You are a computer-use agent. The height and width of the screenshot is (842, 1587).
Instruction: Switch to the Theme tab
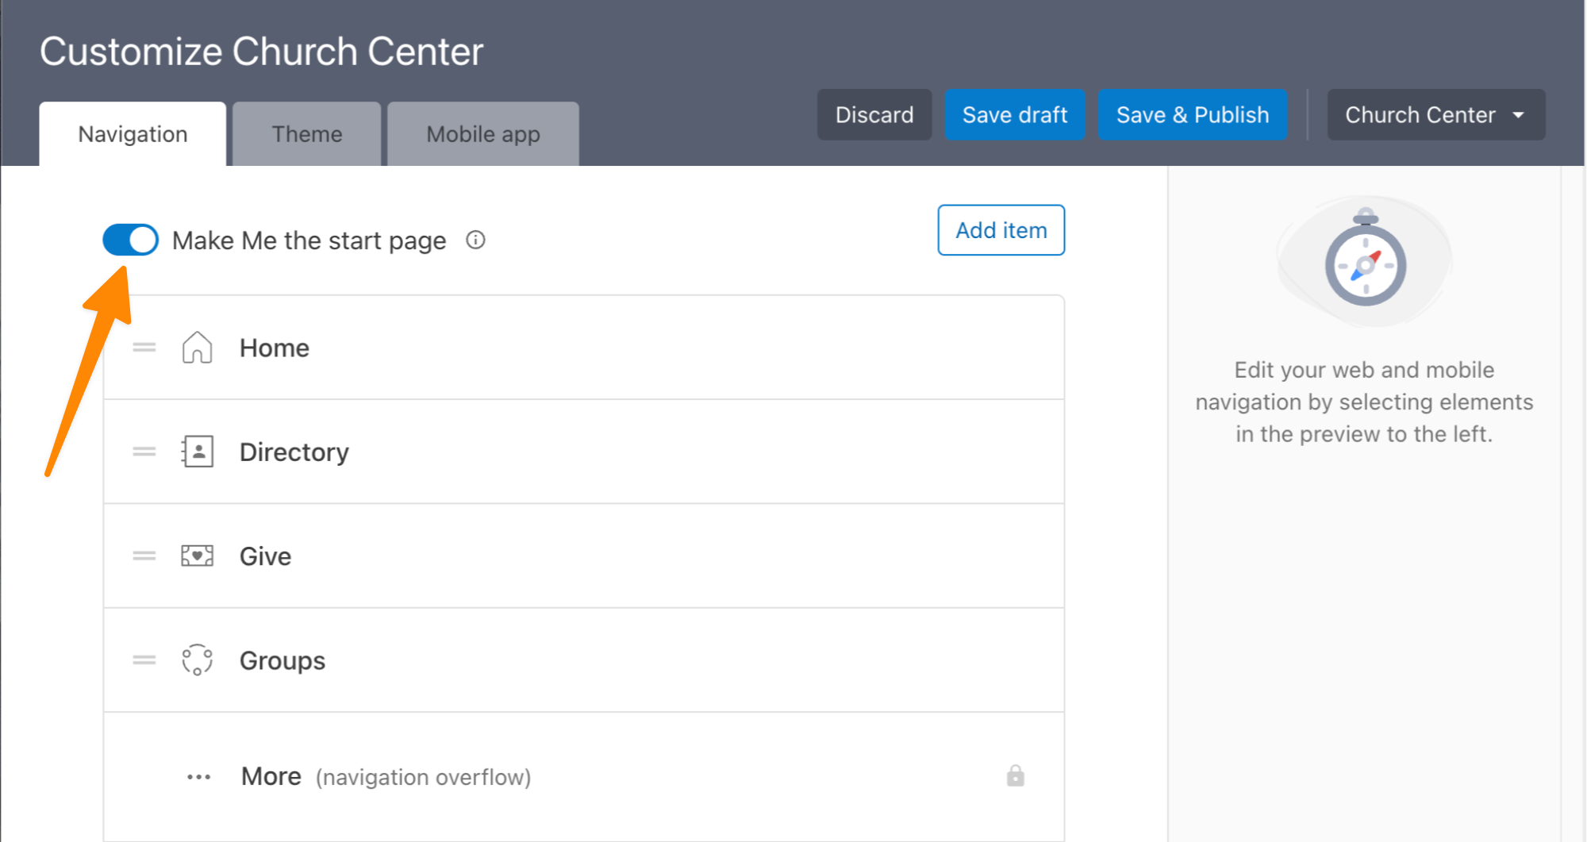[307, 134]
